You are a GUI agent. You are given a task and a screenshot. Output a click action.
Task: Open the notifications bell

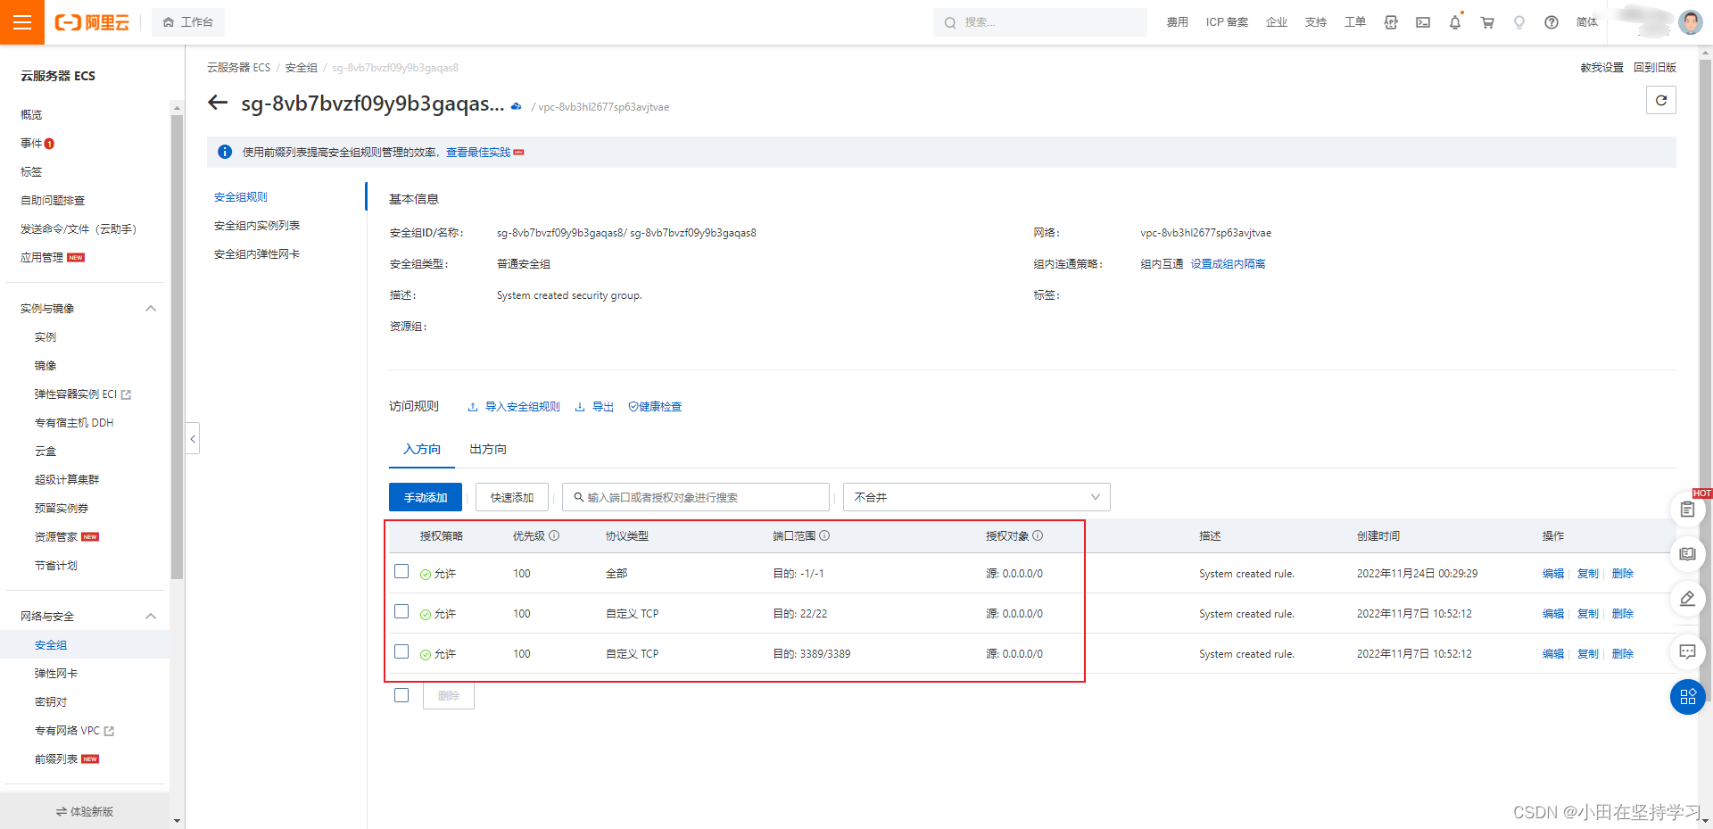point(1455,22)
